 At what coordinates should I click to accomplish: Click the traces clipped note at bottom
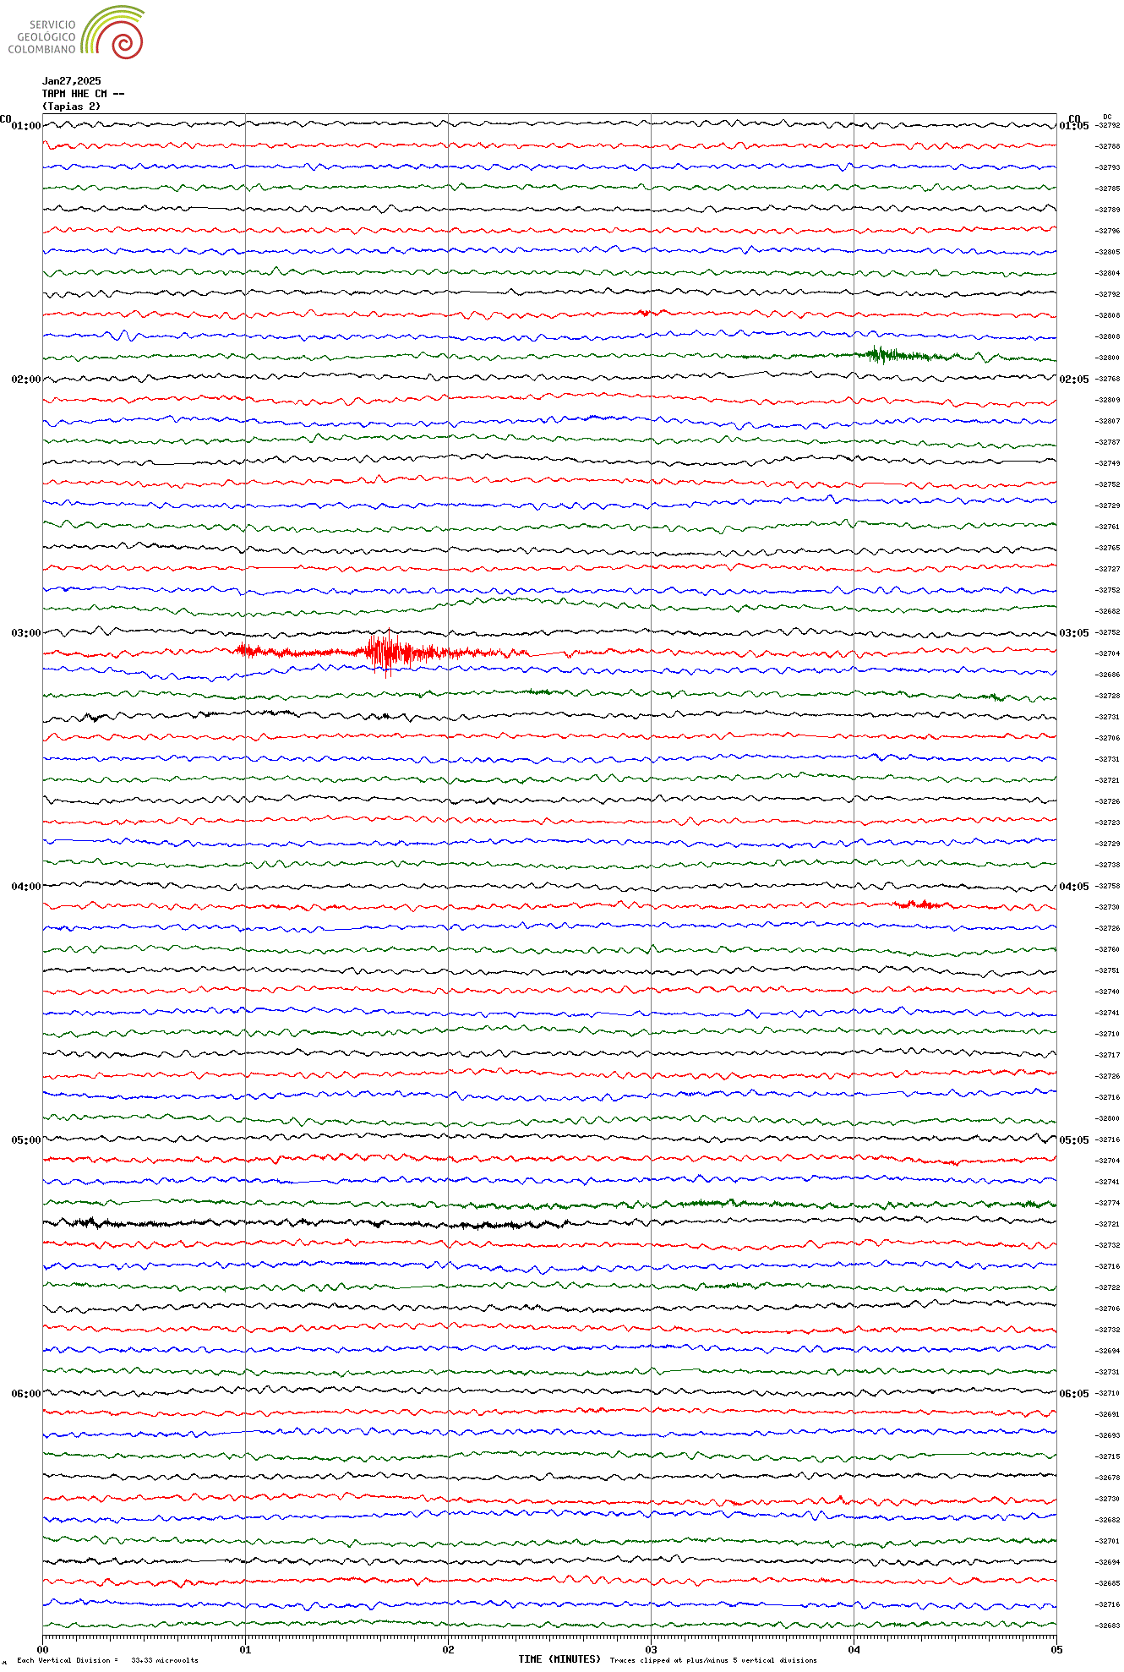713,1660
